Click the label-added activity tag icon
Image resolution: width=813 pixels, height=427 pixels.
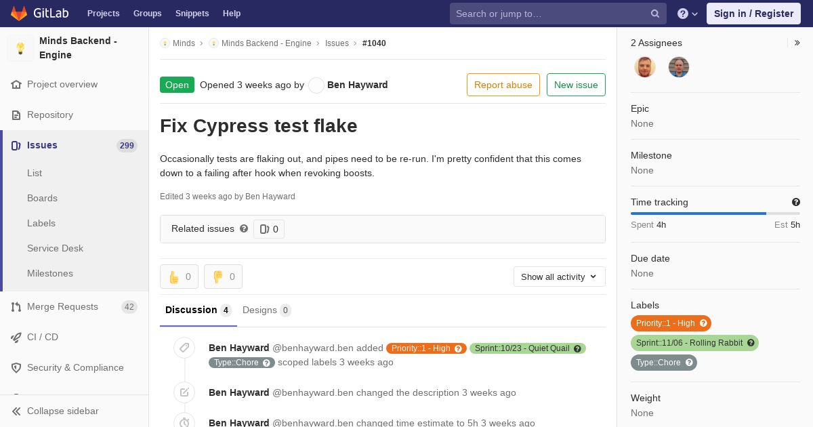point(184,348)
